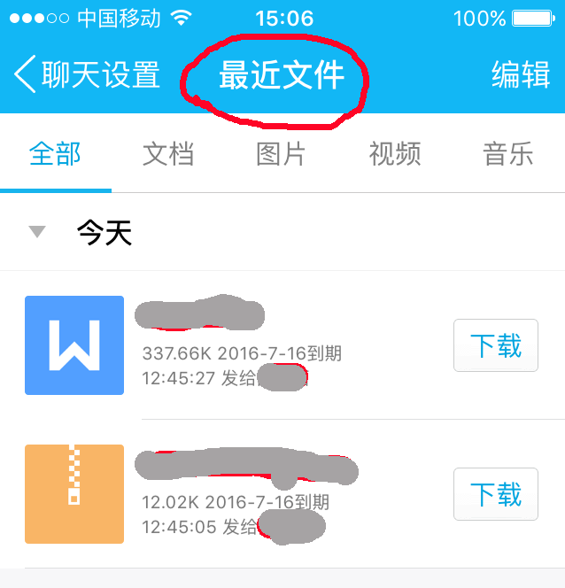Image resolution: width=565 pixels, height=588 pixels.
Task: Tap the signal strength dots
Action: [x=39, y=18]
